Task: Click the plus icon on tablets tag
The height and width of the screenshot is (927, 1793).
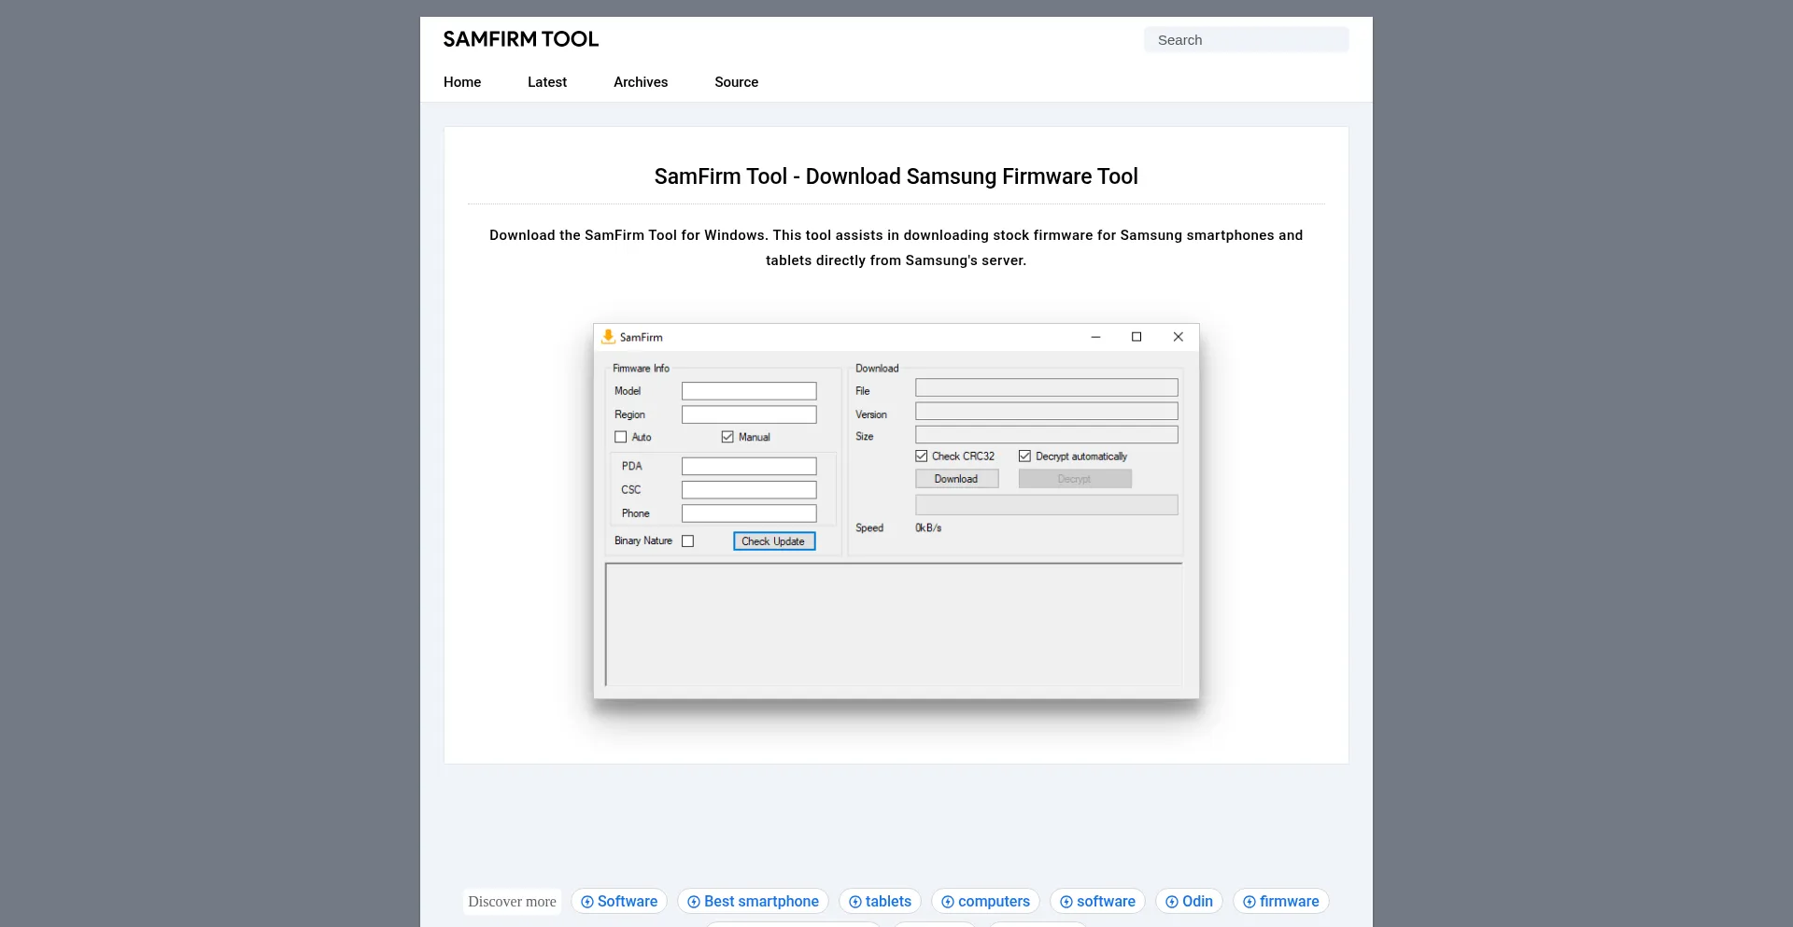Action: pyautogui.click(x=855, y=902)
